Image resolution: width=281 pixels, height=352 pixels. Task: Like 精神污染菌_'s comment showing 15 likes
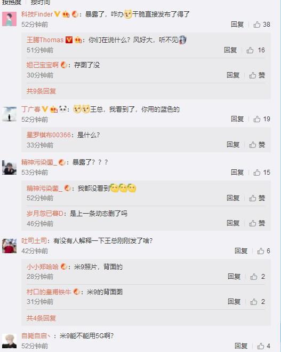(261, 173)
